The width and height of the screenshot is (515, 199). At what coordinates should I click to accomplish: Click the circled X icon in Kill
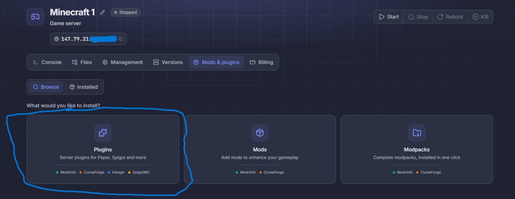[x=475, y=17]
